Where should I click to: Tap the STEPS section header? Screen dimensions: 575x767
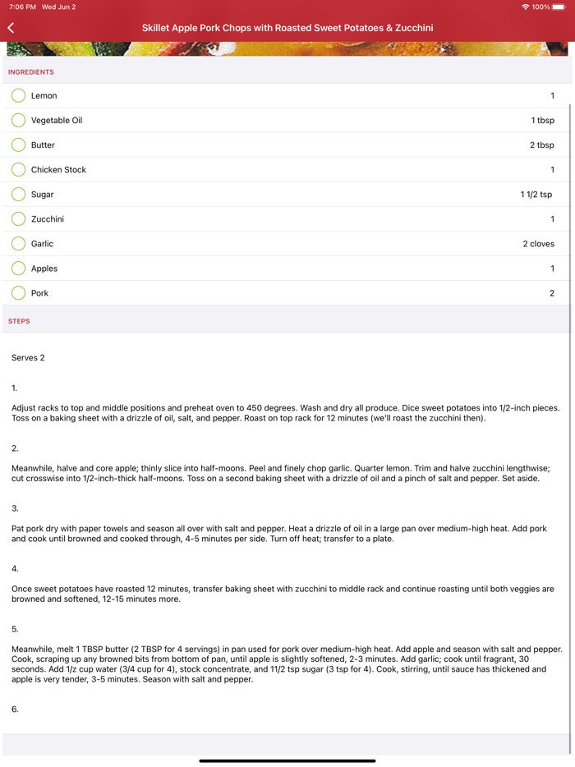click(19, 320)
